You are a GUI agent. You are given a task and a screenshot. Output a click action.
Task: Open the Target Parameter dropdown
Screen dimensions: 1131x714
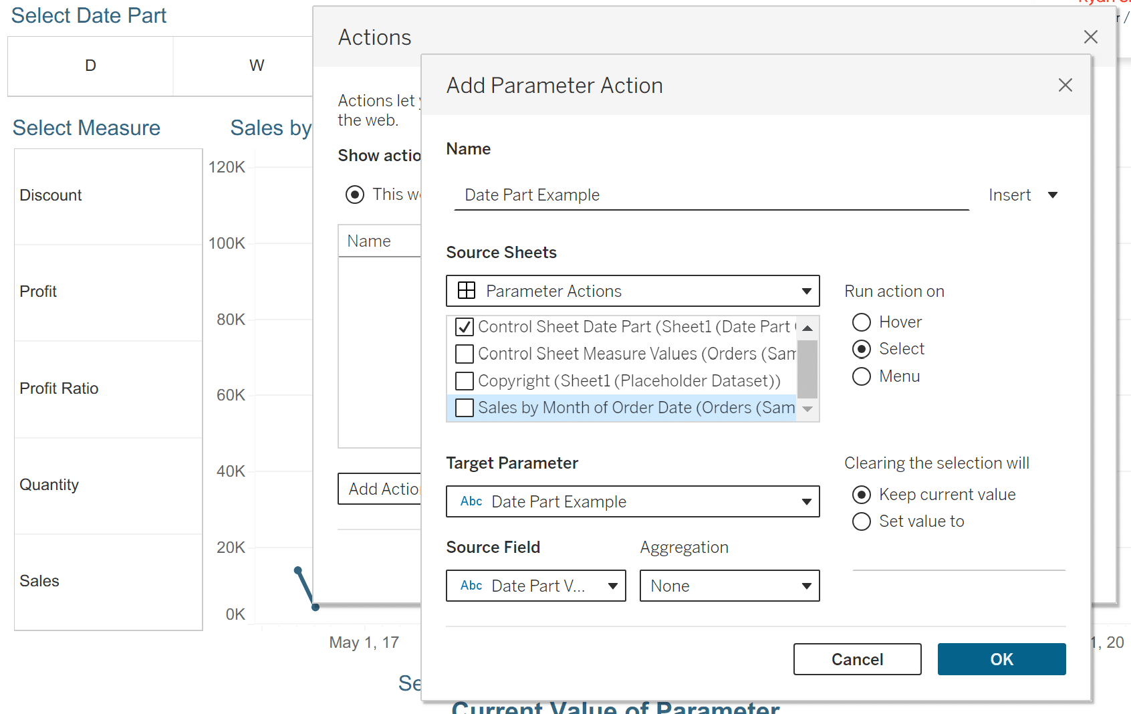[x=632, y=501]
